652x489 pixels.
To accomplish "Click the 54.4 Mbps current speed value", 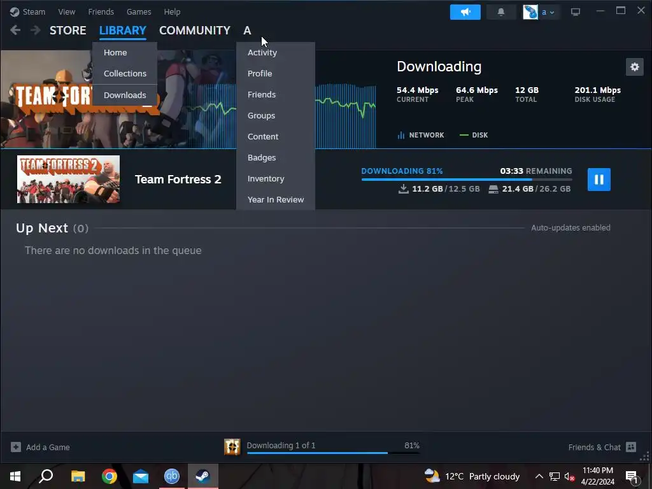I will 418,90.
